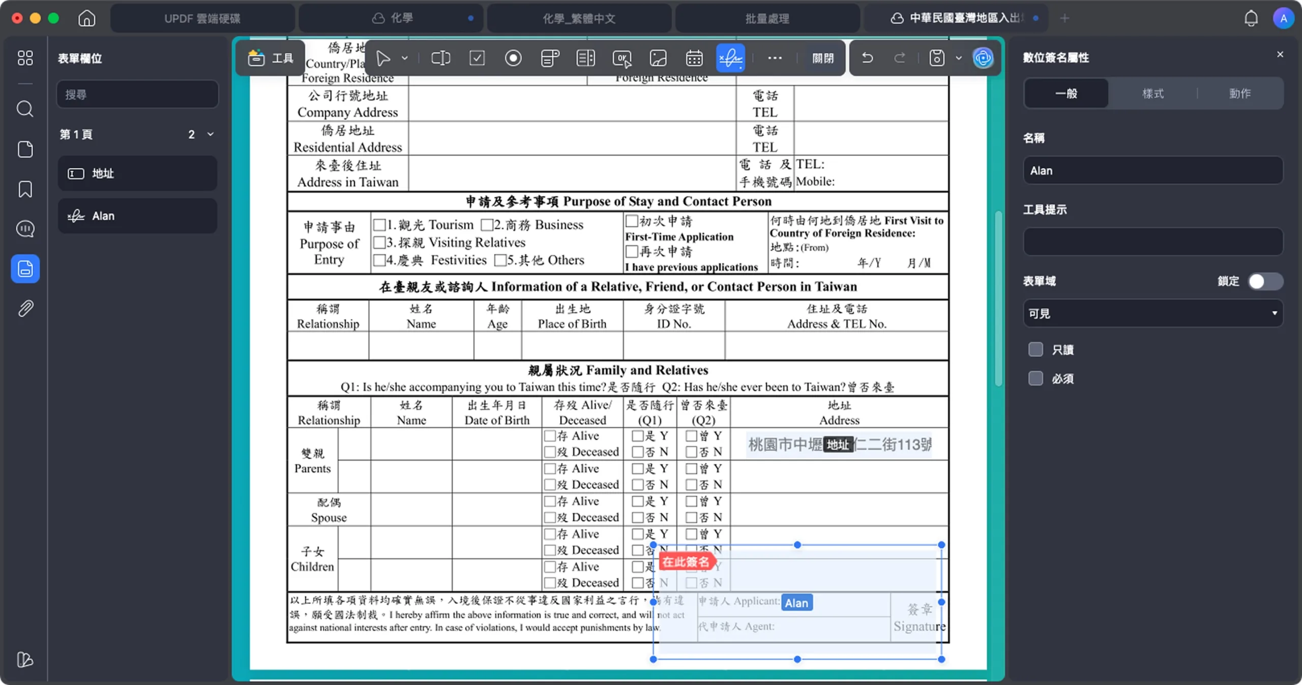Select the date field tool
Screen dimensions: 1302x685
(694, 58)
